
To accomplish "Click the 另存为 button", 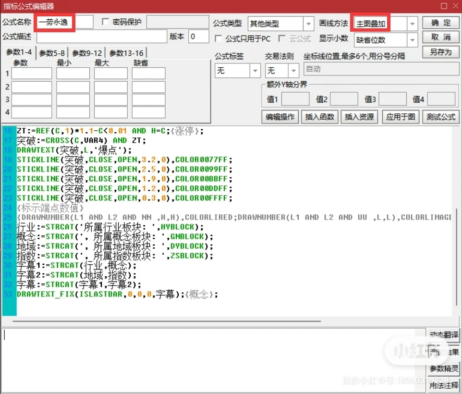I will [440, 52].
